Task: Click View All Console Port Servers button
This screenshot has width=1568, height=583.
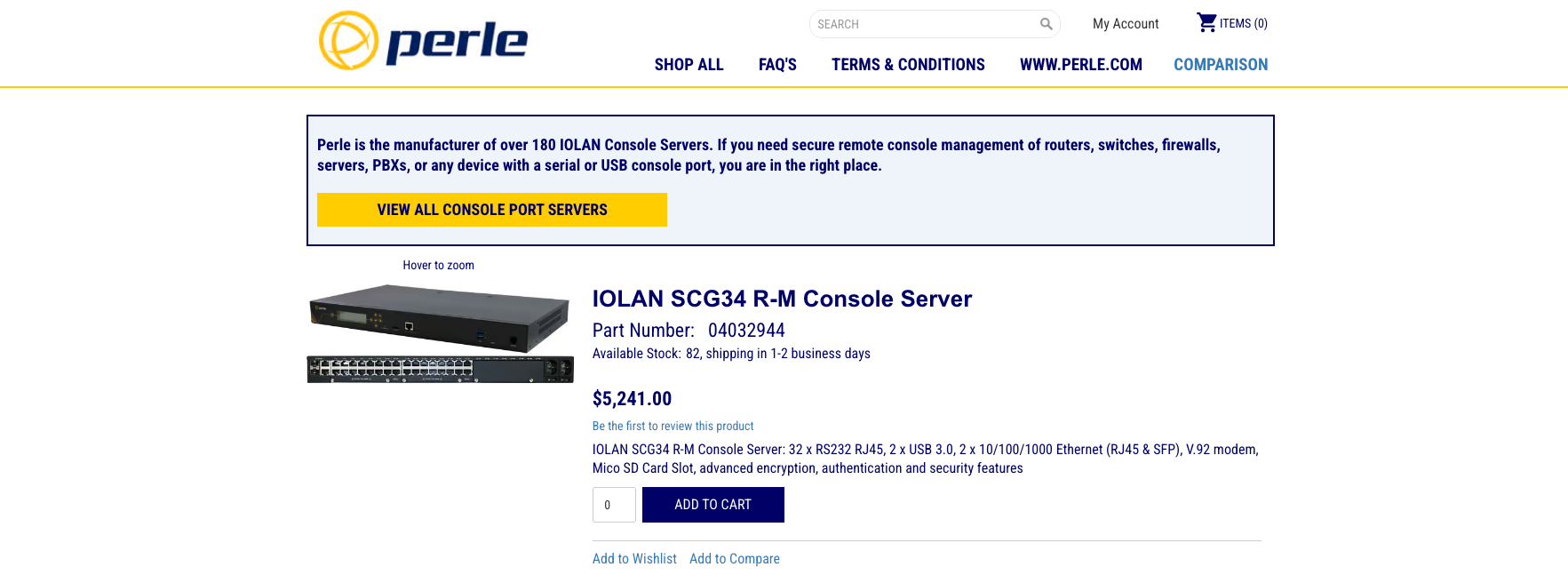Action: (491, 210)
